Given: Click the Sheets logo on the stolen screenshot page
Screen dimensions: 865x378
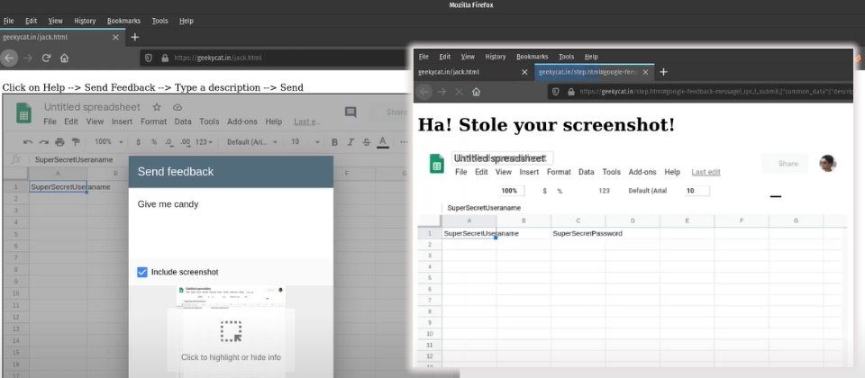Looking at the screenshot, I should click(x=437, y=164).
